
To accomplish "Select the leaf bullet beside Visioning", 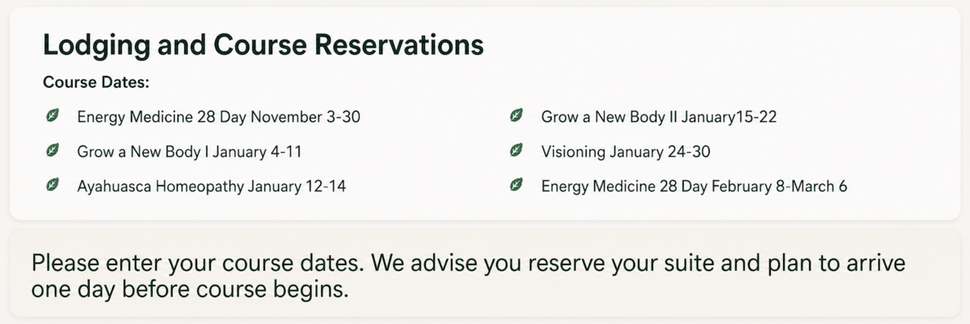I will pos(517,151).
